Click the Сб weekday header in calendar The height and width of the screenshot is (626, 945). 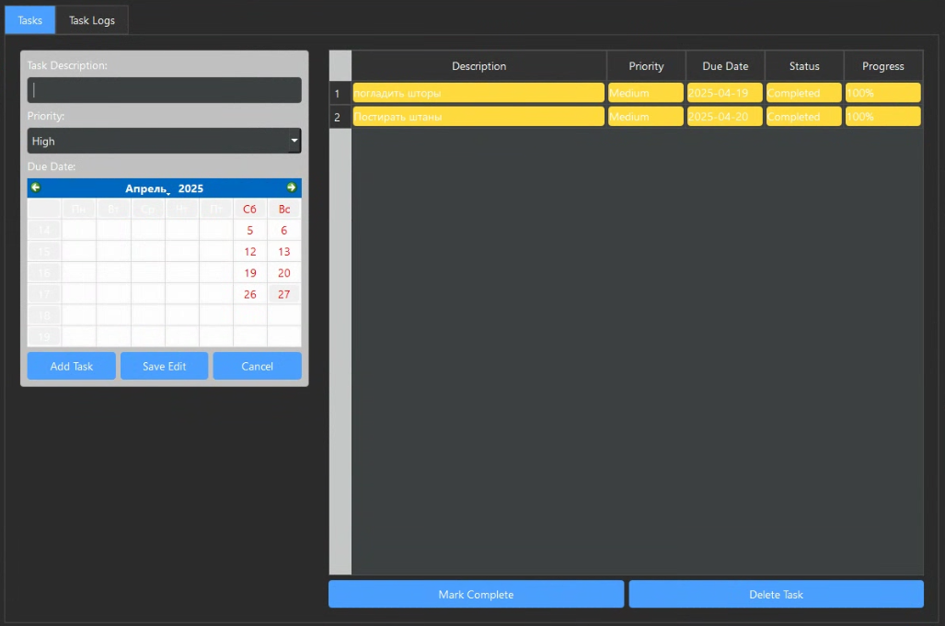[x=250, y=210]
